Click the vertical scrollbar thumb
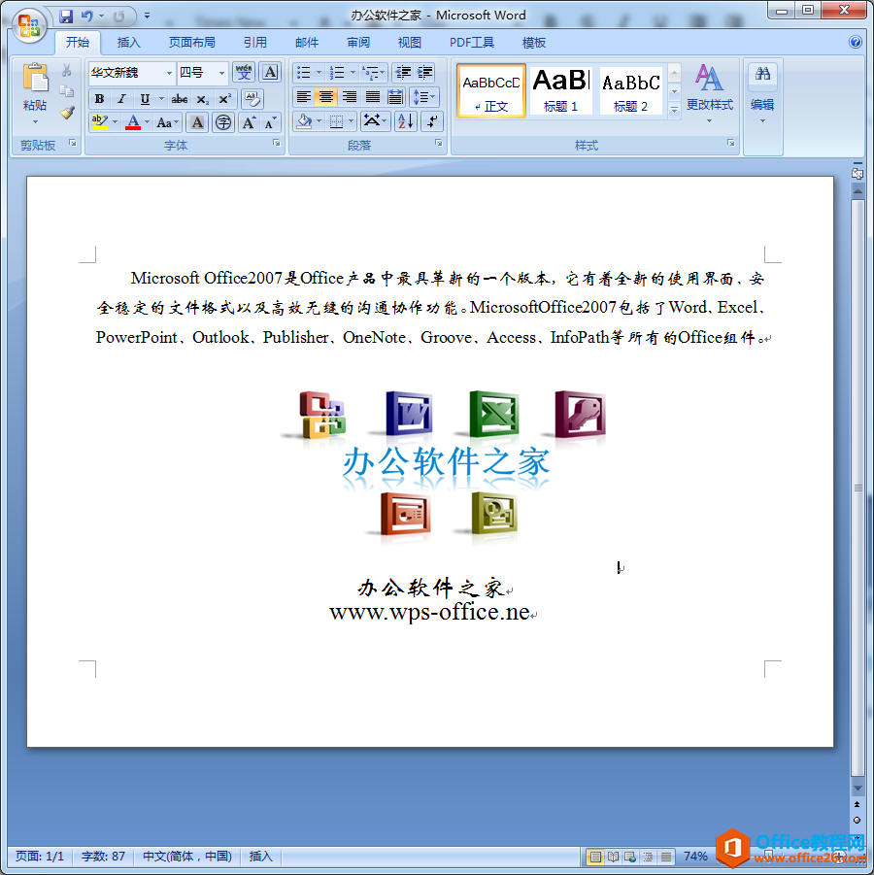Screen dimensions: 874x875 pyautogui.click(x=857, y=488)
